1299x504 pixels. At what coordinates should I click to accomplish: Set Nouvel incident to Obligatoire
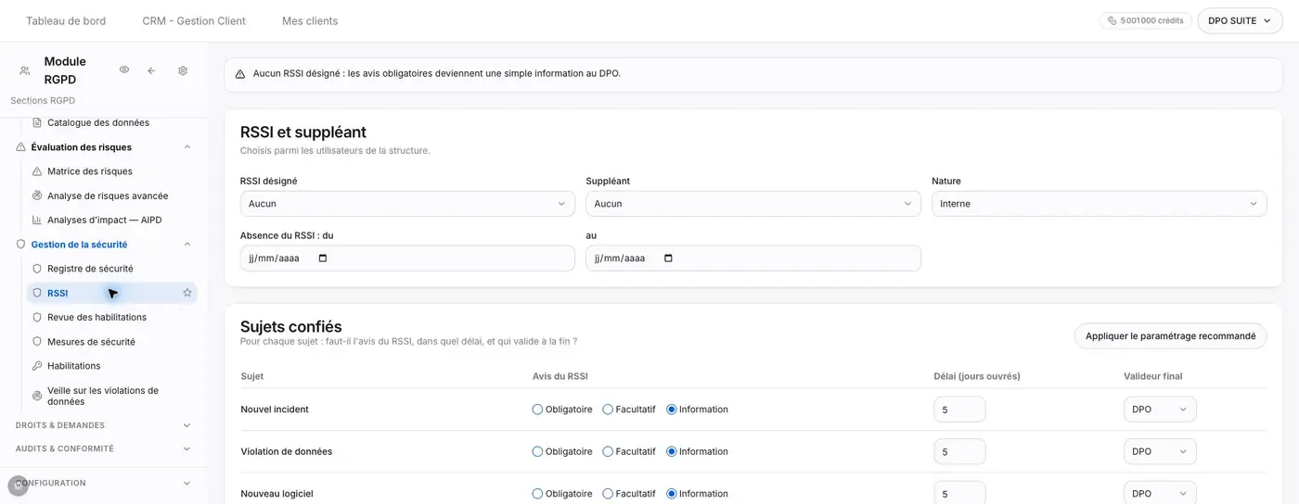537,409
